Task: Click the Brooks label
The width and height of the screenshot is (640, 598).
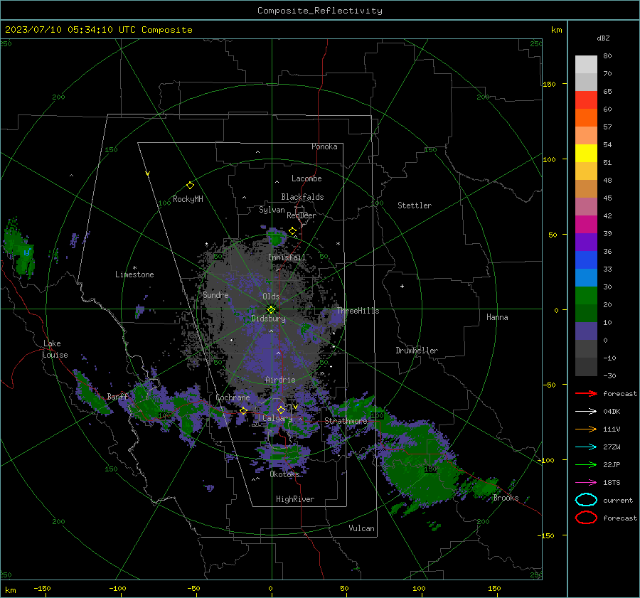Action: tap(506, 498)
